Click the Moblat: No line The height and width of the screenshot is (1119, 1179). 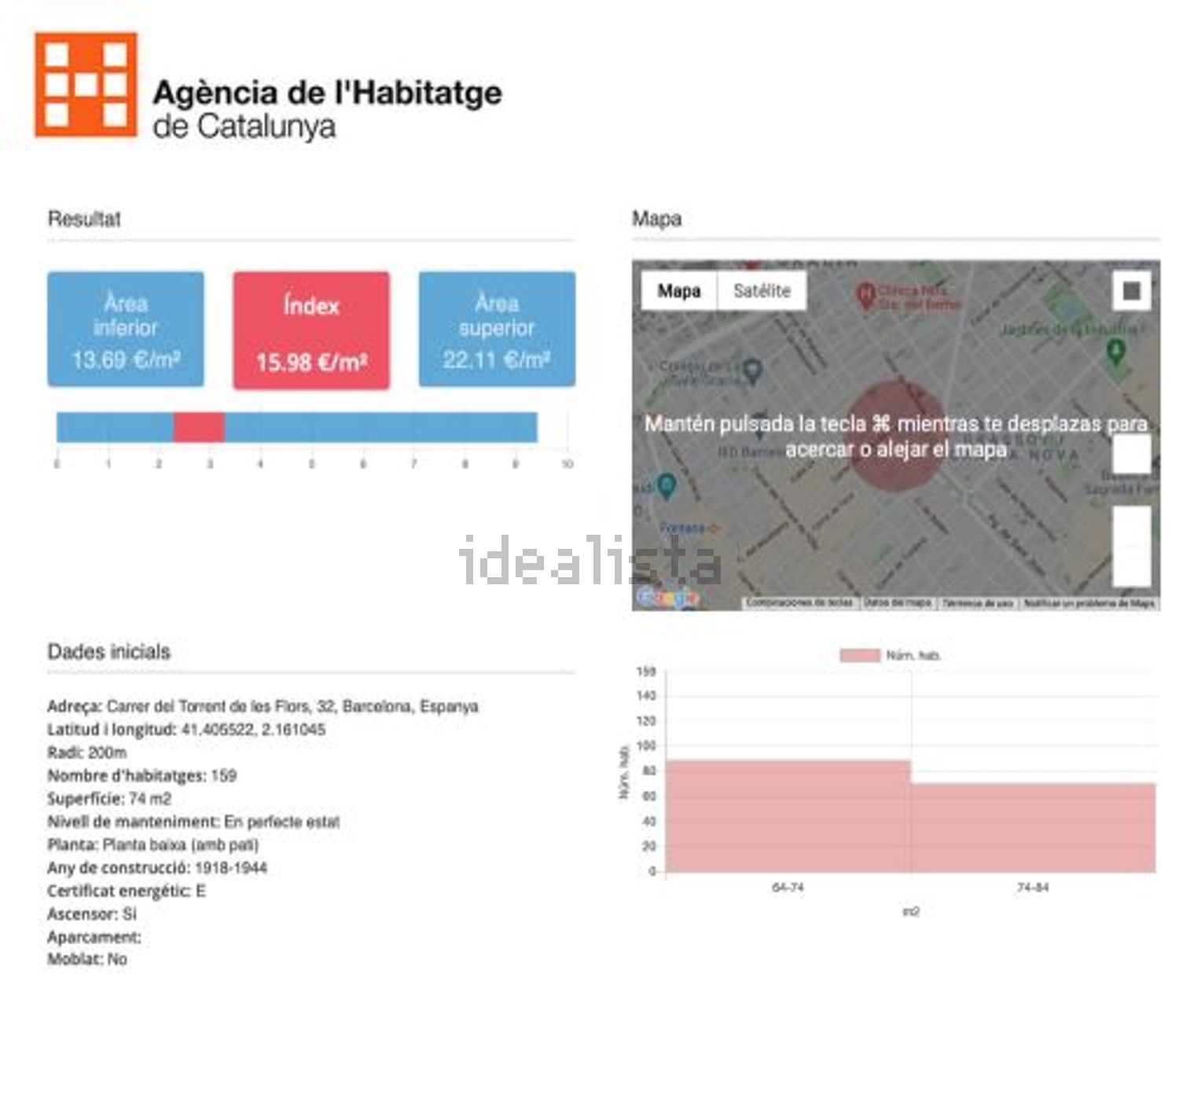pyautogui.click(x=86, y=959)
